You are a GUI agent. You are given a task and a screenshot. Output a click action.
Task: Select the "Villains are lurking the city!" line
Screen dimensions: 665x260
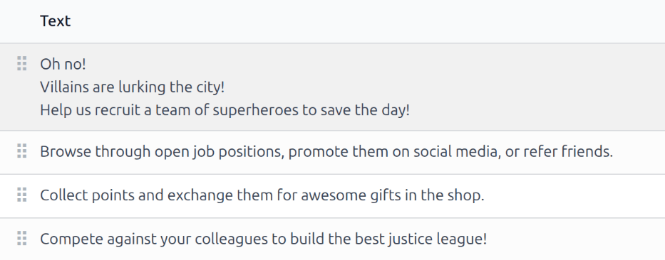tap(133, 87)
